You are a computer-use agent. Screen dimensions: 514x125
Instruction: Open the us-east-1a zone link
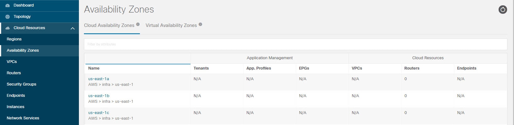coord(99,79)
